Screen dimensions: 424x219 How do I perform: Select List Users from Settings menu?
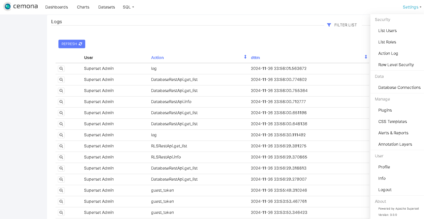(387, 31)
